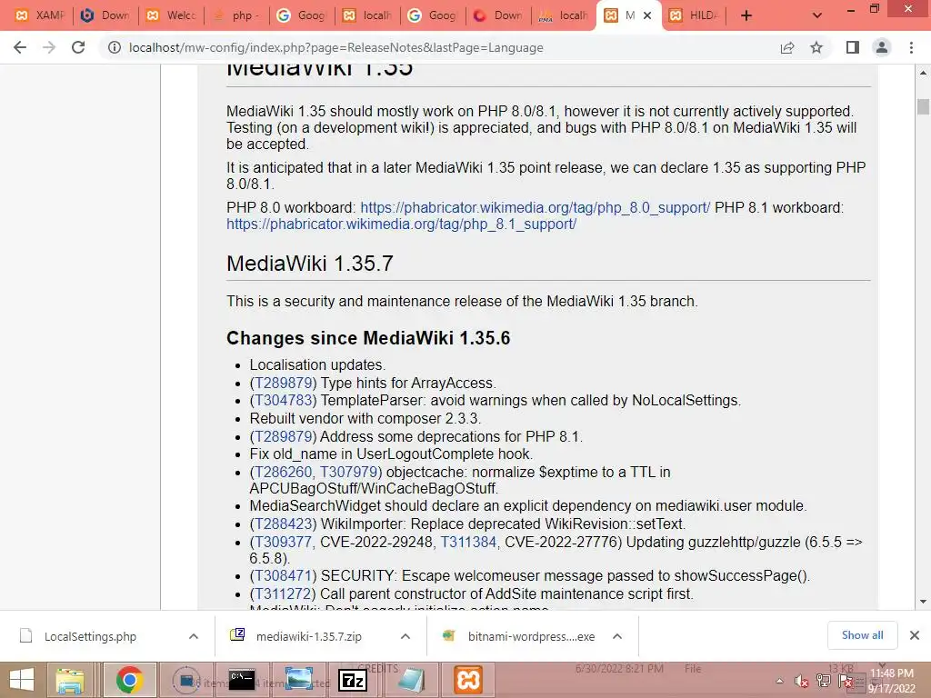The height and width of the screenshot is (698, 931).
Task: Open Command Prompt from the taskbar
Action: (242, 680)
